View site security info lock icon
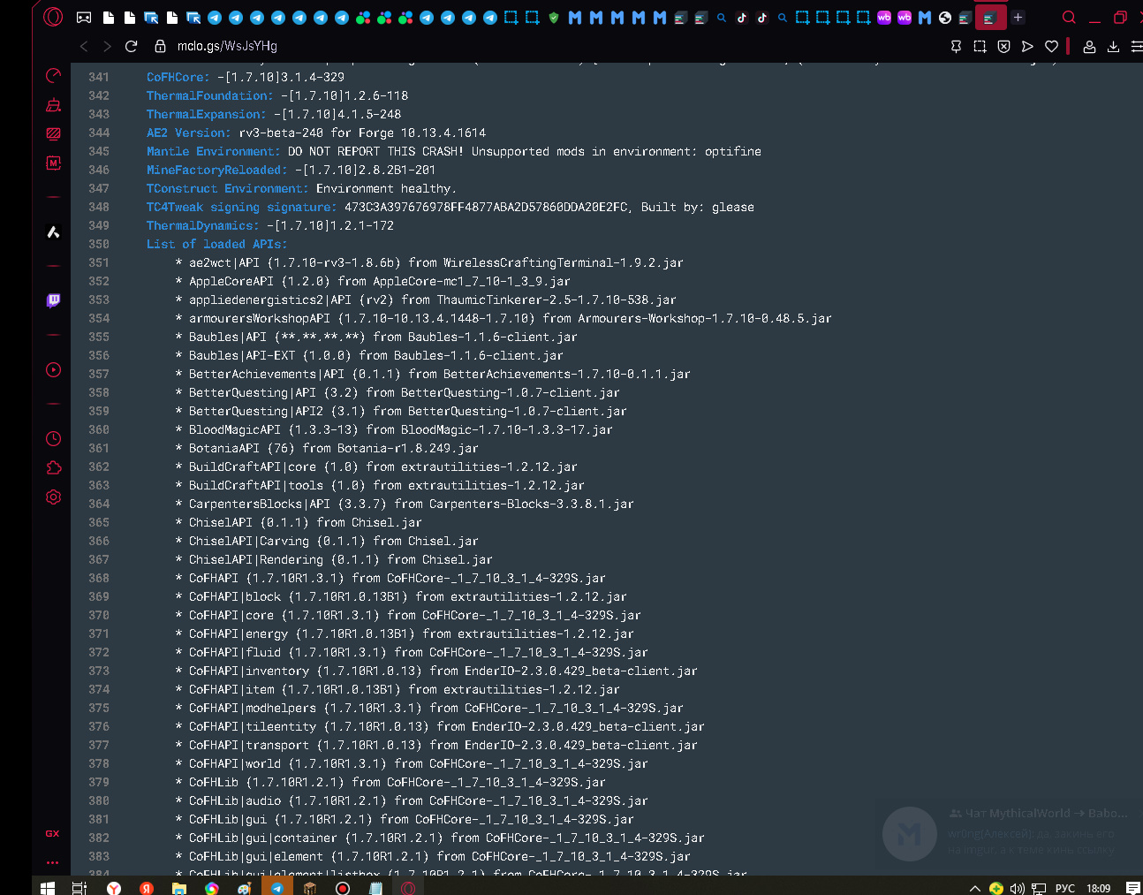 (x=160, y=46)
